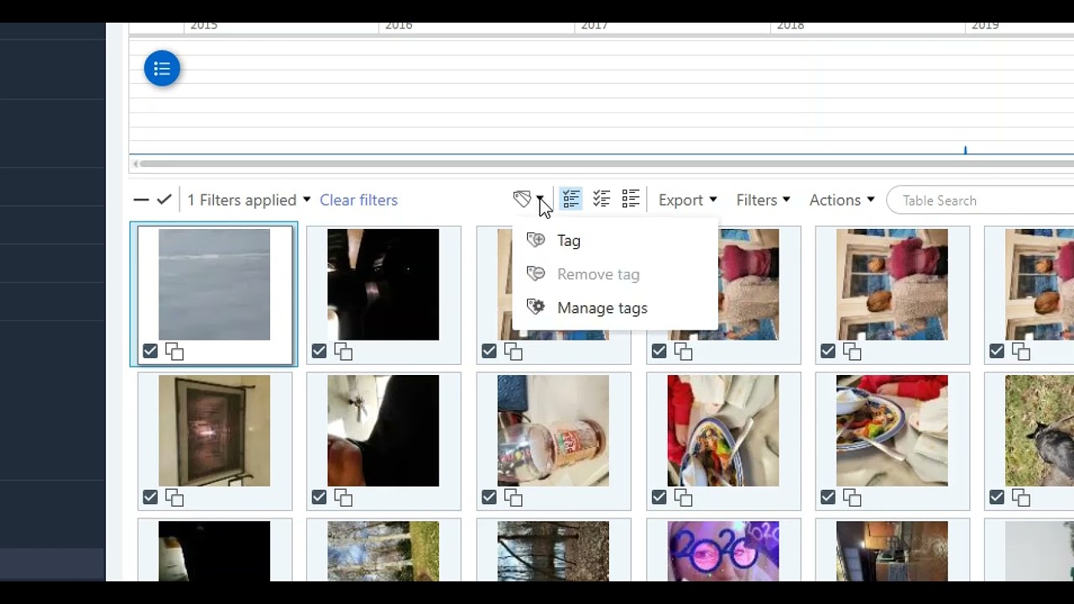Click the 2016 year label on the timeline
Viewport: 1074px width, 604px height.
tap(399, 25)
